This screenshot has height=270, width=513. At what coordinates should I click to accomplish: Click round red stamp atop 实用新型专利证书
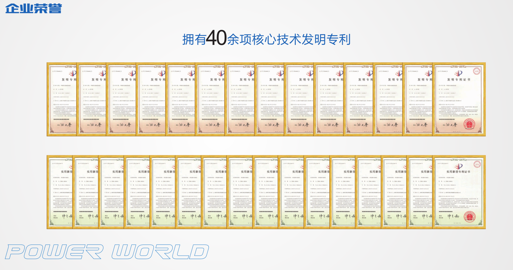click(477, 164)
